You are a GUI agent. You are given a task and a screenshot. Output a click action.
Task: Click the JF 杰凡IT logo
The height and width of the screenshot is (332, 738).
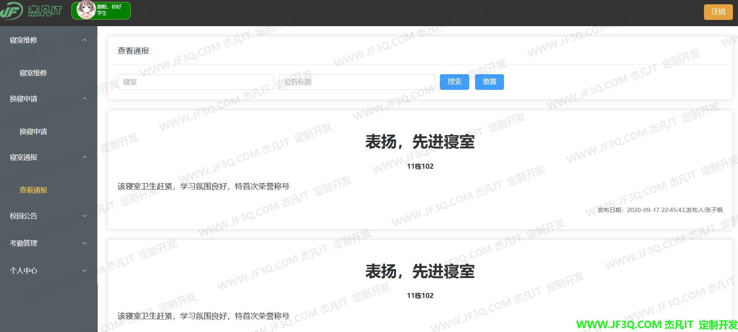[31, 11]
